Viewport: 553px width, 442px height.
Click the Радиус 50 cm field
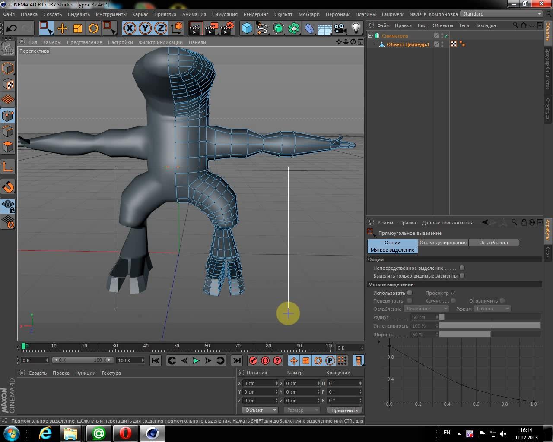425,317
